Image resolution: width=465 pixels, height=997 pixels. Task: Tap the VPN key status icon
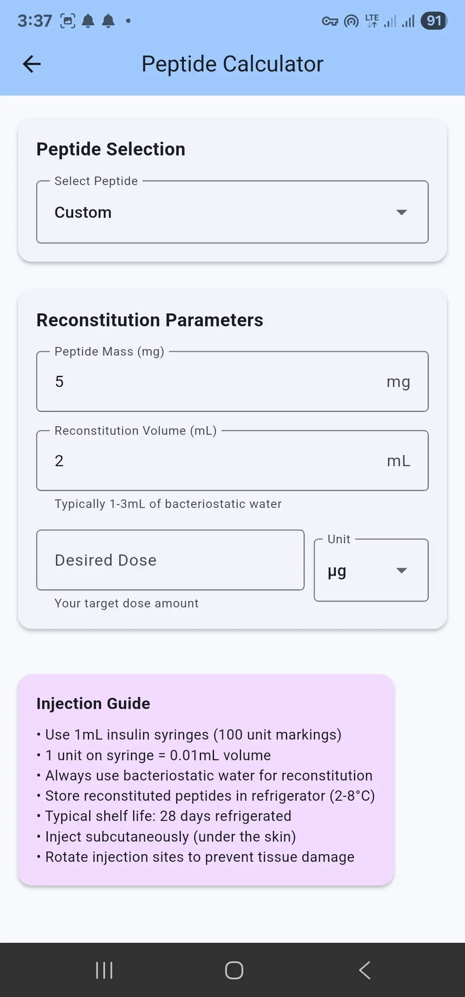tap(330, 21)
